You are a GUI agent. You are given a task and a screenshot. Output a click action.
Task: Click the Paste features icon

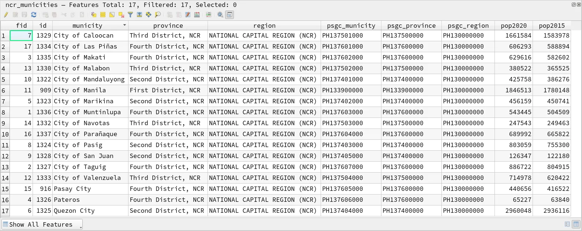pyautogui.click(x=82, y=15)
